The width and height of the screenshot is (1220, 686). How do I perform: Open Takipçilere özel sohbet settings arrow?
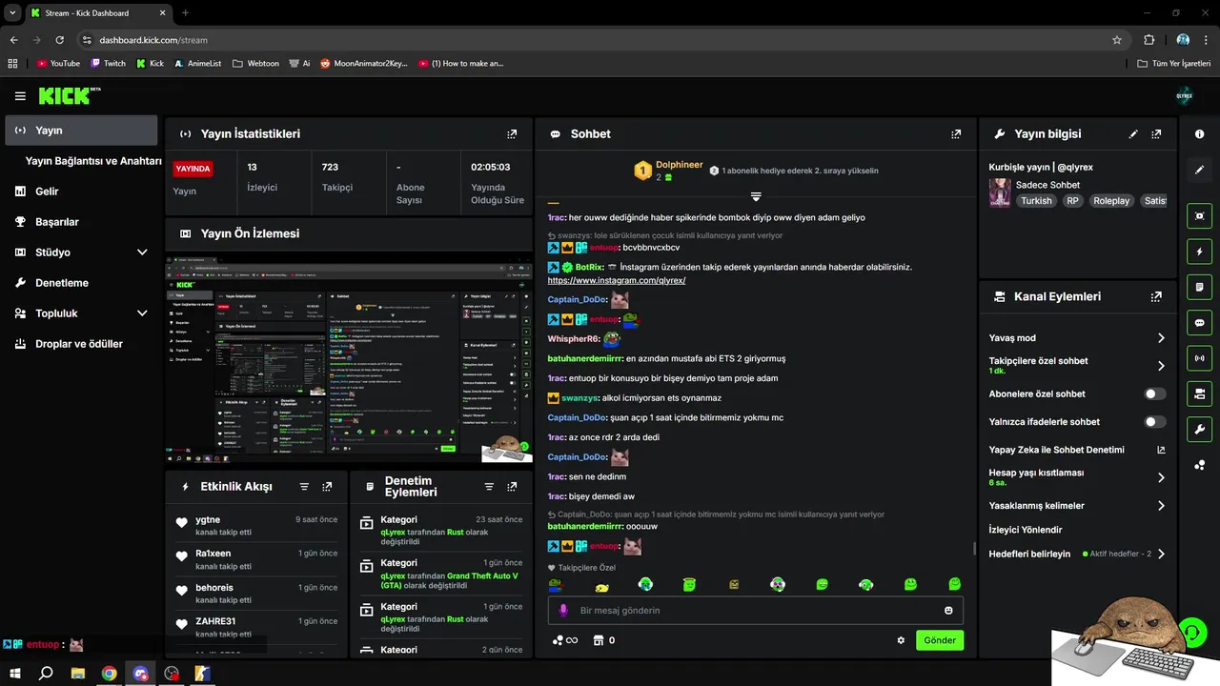click(x=1161, y=366)
